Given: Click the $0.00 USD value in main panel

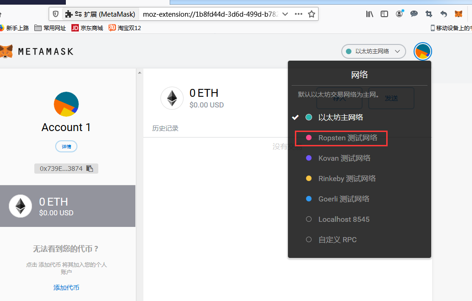Looking at the screenshot, I should pos(206,105).
